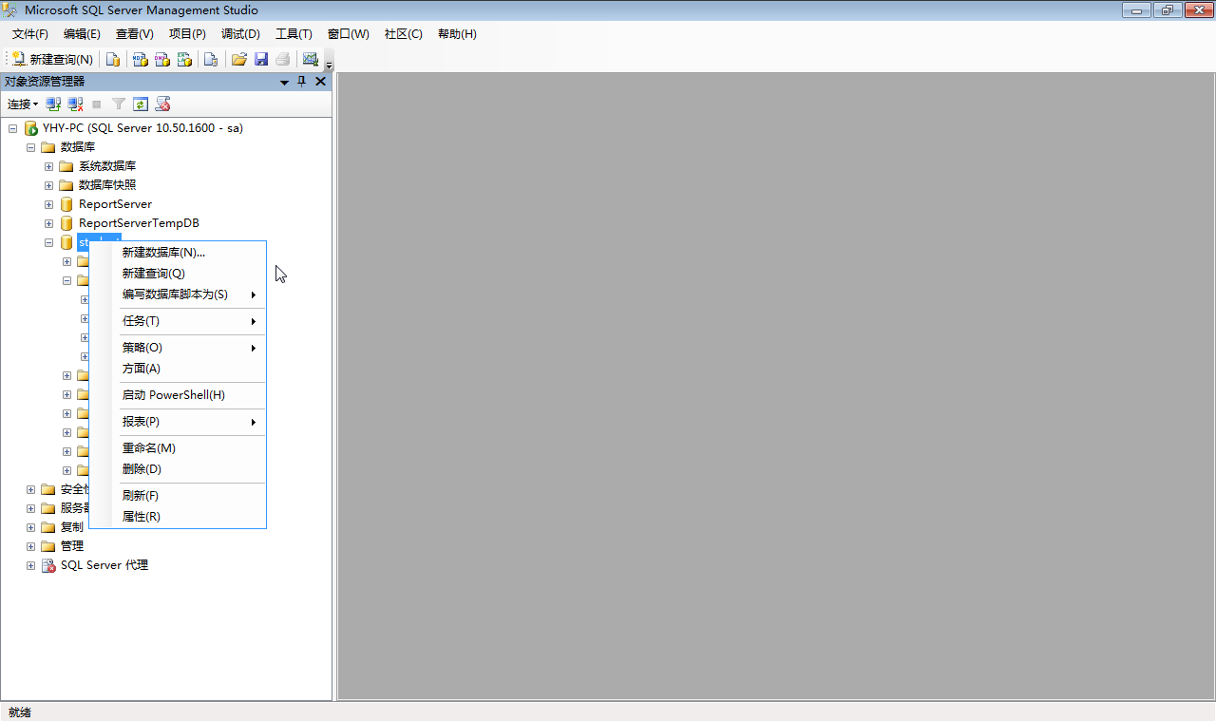Select the 数据库 tree item label
This screenshot has height=722, width=1216.
[x=78, y=147]
